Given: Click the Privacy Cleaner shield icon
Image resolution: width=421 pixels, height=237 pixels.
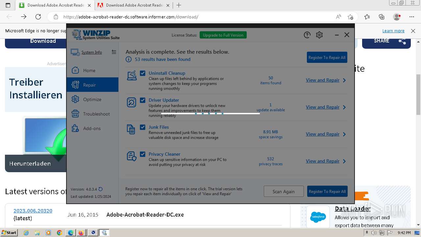Looking at the screenshot, I should click(132, 156).
